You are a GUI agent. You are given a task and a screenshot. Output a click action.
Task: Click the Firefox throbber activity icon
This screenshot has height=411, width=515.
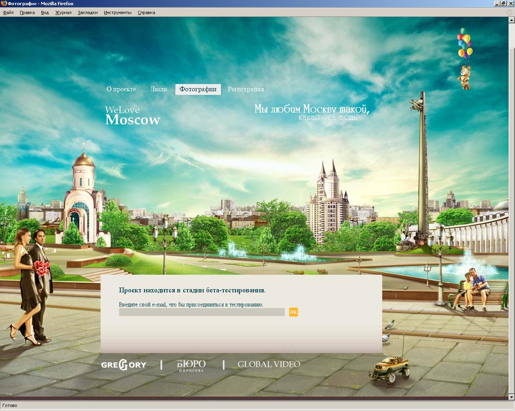pyautogui.click(x=509, y=12)
